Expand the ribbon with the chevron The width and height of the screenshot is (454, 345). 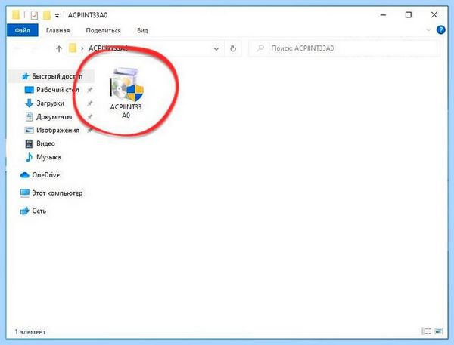coord(428,29)
